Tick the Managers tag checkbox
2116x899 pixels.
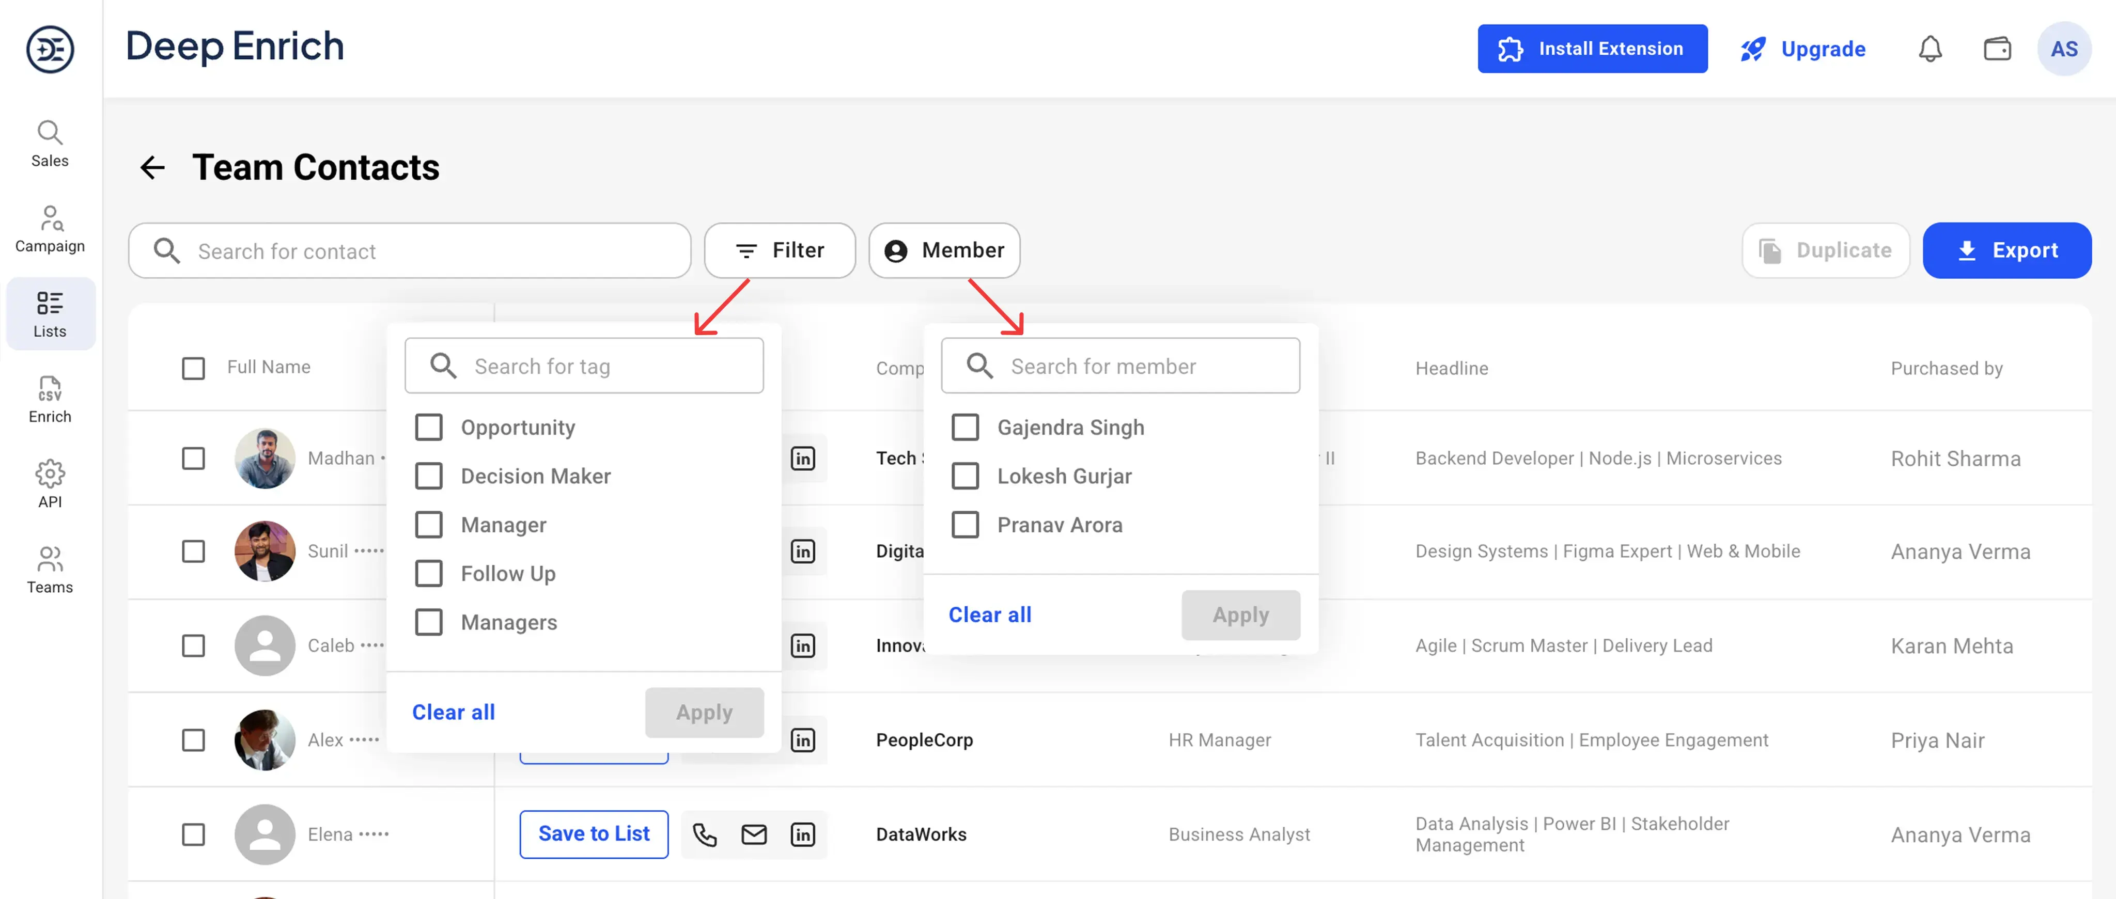tap(428, 622)
